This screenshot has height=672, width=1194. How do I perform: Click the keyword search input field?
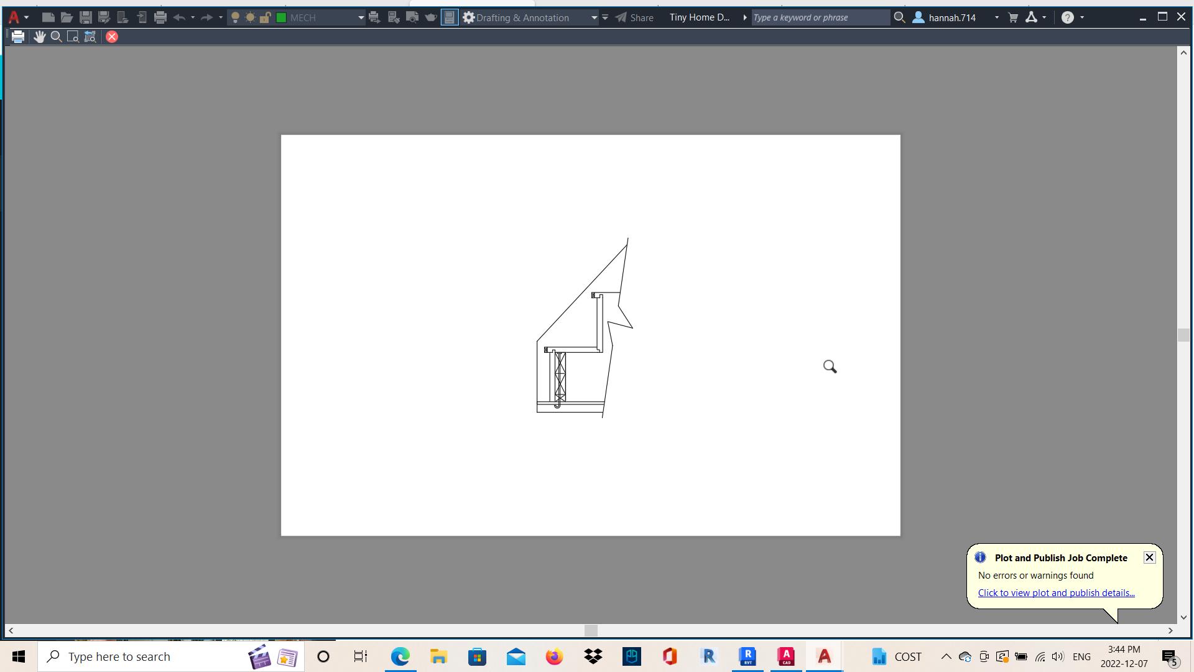coord(820,17)
